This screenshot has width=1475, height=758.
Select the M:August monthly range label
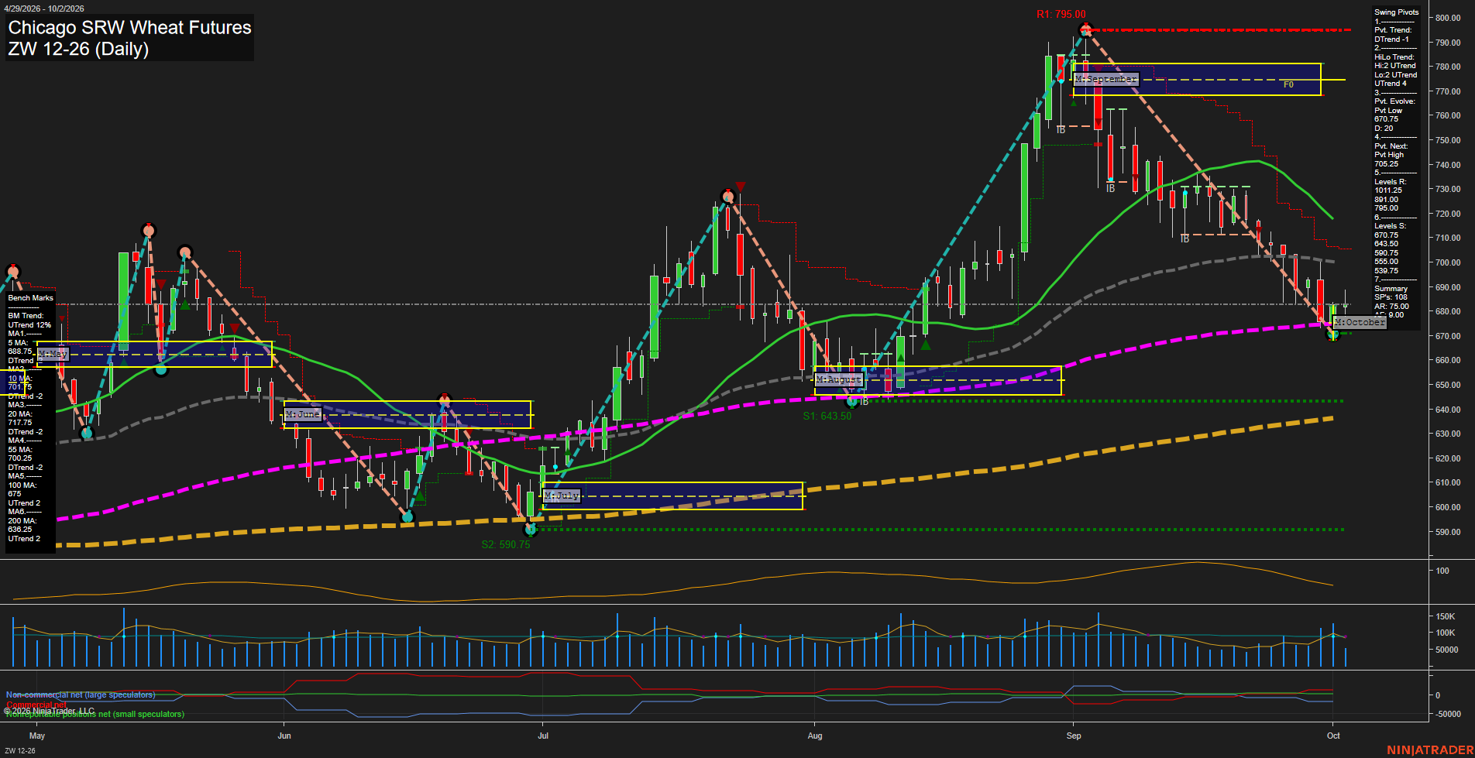(x=839, y=379)
